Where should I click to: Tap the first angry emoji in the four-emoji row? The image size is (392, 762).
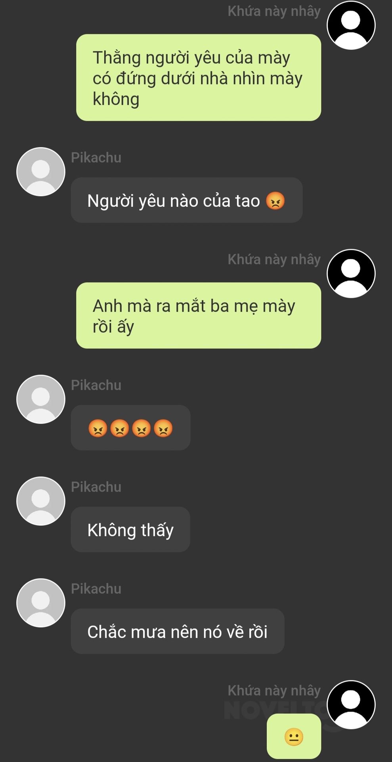(98, 428)
